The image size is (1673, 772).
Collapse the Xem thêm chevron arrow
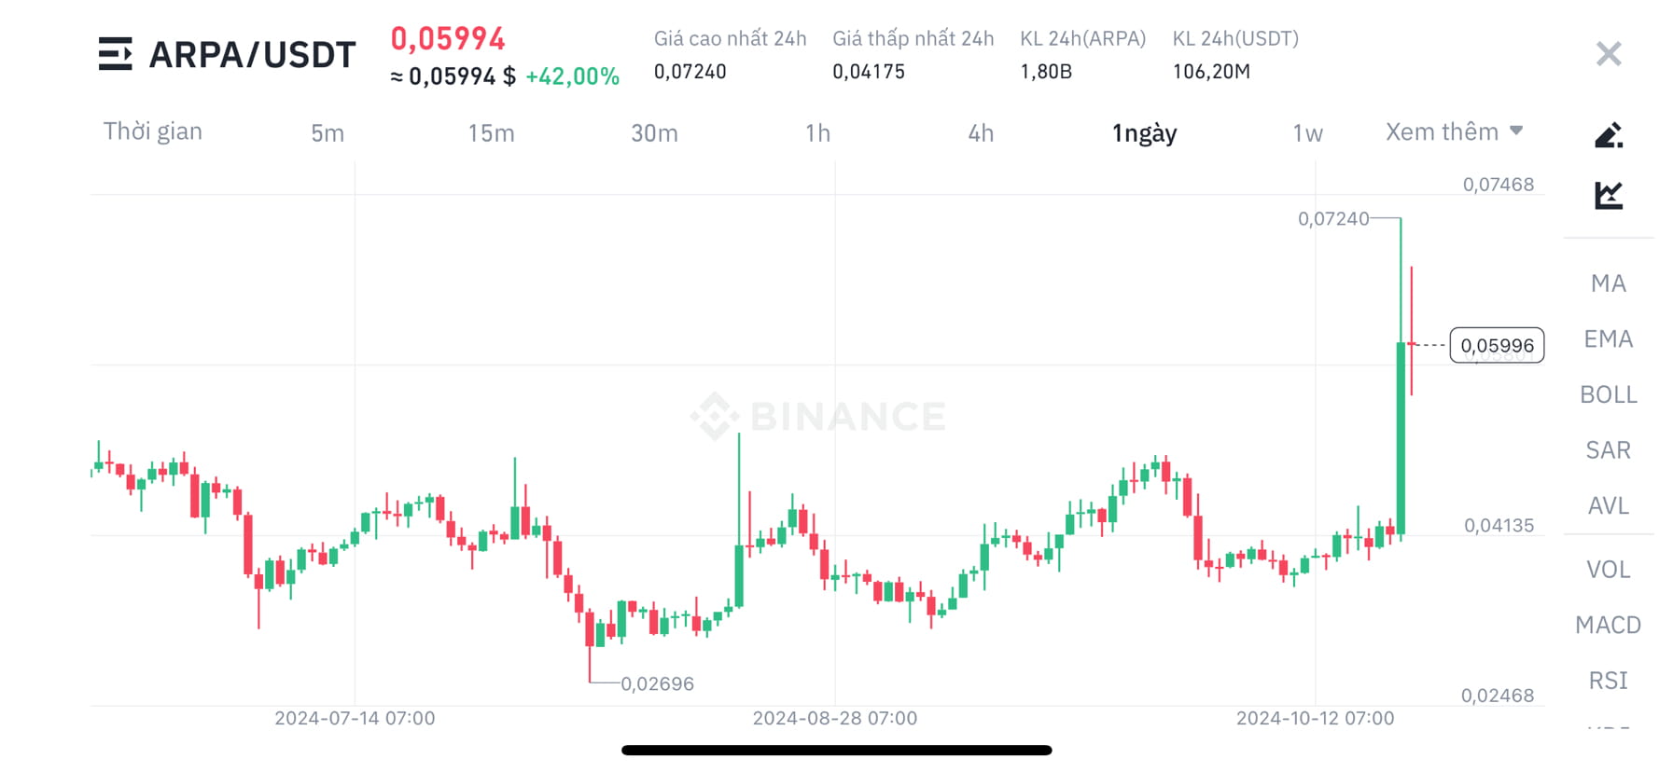pyautogui.click(x=1516, y=131)
